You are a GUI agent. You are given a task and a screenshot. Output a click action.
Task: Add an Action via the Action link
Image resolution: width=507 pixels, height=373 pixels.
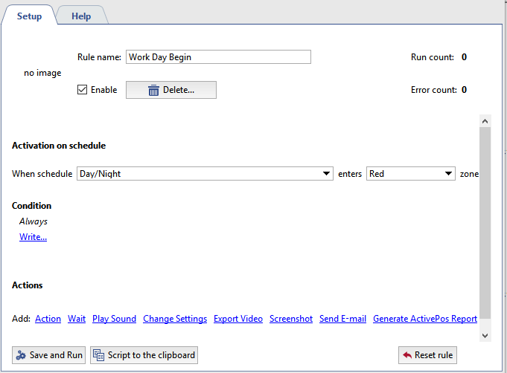48,319
